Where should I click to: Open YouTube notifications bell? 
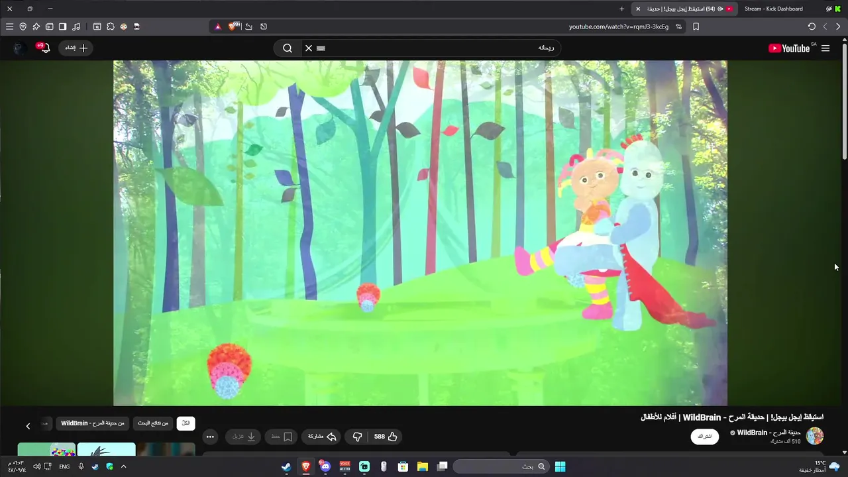click(45, 48)
